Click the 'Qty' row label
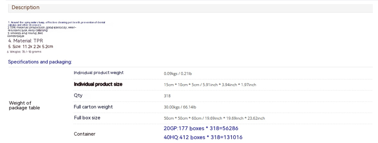This screenshot has width=378, height=143. [x=78, y=95]
